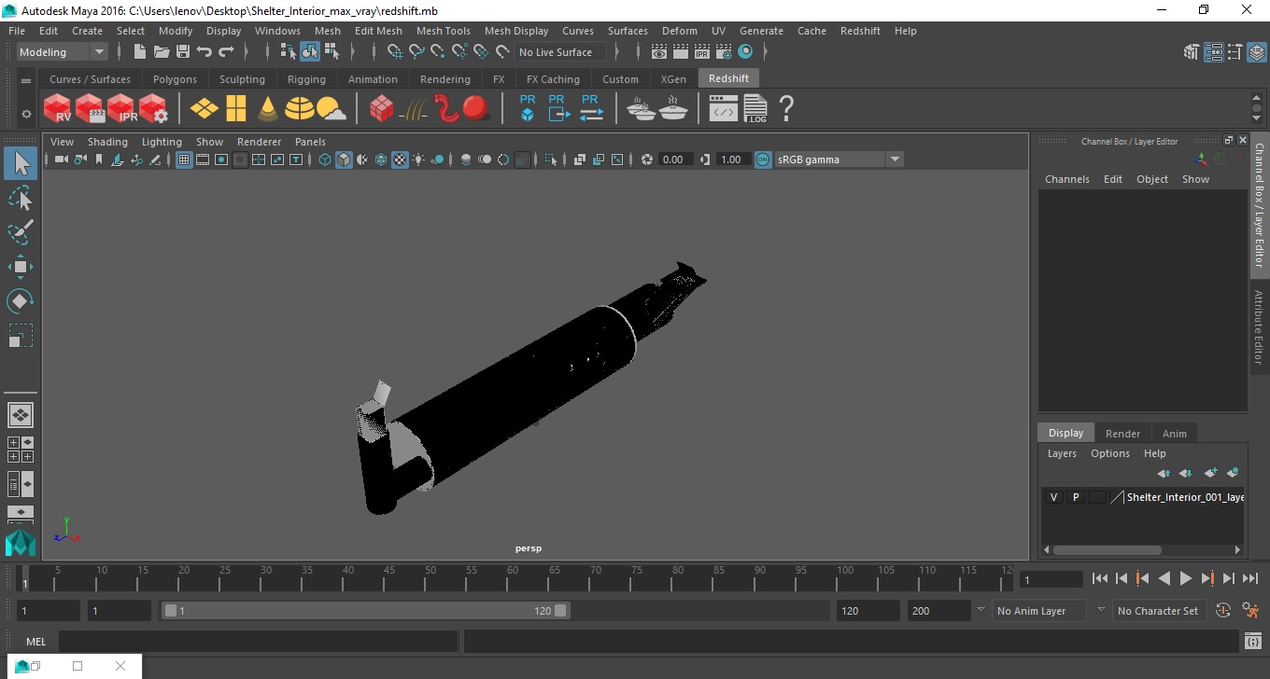Create Redshift sun and sky shelf icon
The height and width of the screenshot is (679, 1270).
point(331,110)
